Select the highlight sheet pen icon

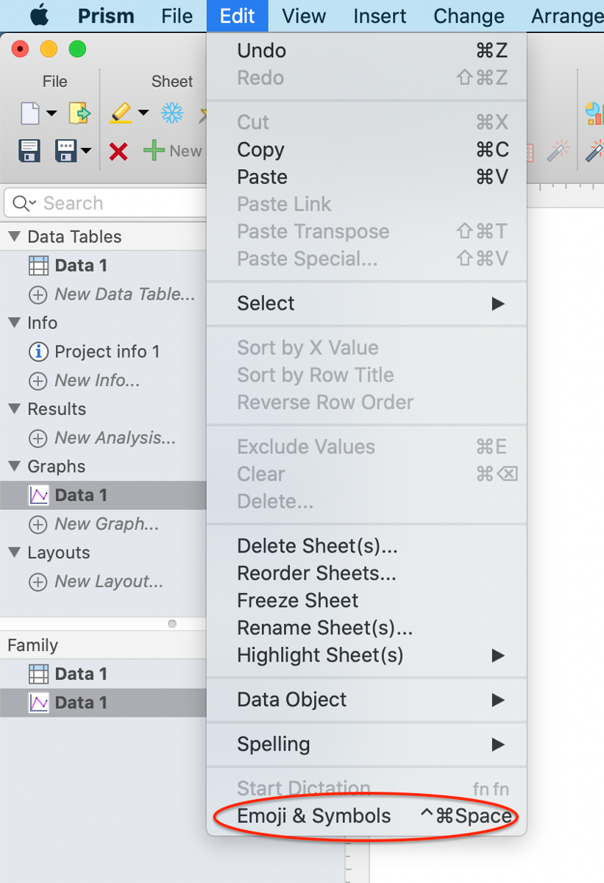coord(119,113)
